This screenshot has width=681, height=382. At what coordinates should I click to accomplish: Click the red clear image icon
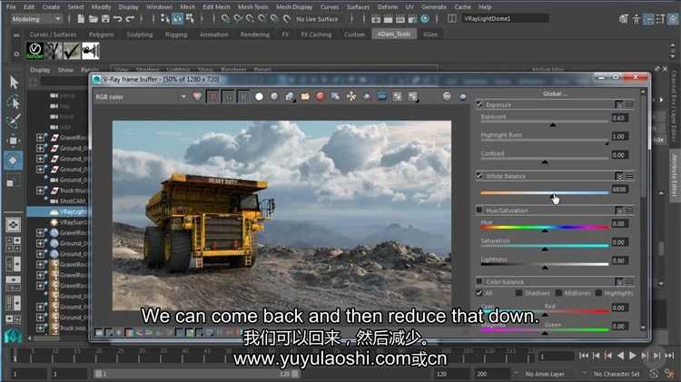[x=321, y=96]
